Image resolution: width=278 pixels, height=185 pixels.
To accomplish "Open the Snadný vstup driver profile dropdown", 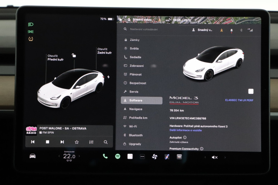I will tap(202, 30).
